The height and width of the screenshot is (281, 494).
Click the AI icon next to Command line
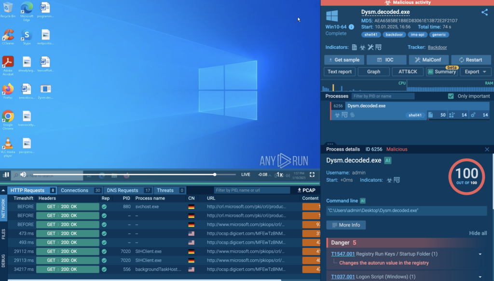click(363, 200)
